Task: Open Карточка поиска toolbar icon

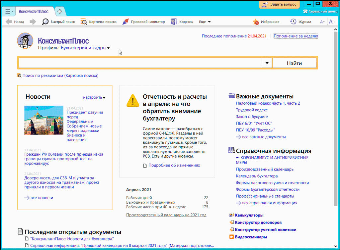Action: pos(84,22)
